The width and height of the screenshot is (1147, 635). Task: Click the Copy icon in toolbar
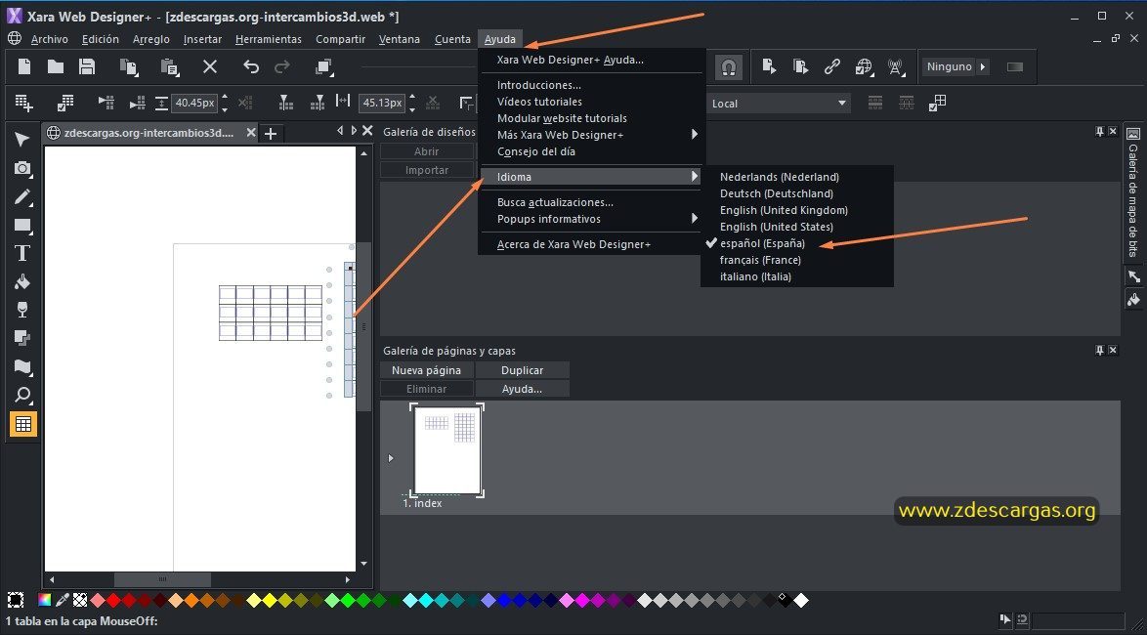tap(130, 66)
